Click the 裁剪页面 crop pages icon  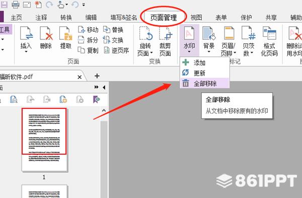coord(166,33)
